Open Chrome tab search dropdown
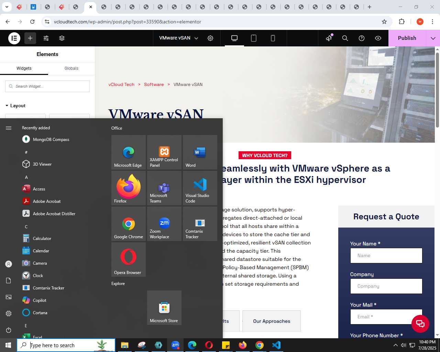The width and height of the screenshot is (440, 352). pos(7,7)
